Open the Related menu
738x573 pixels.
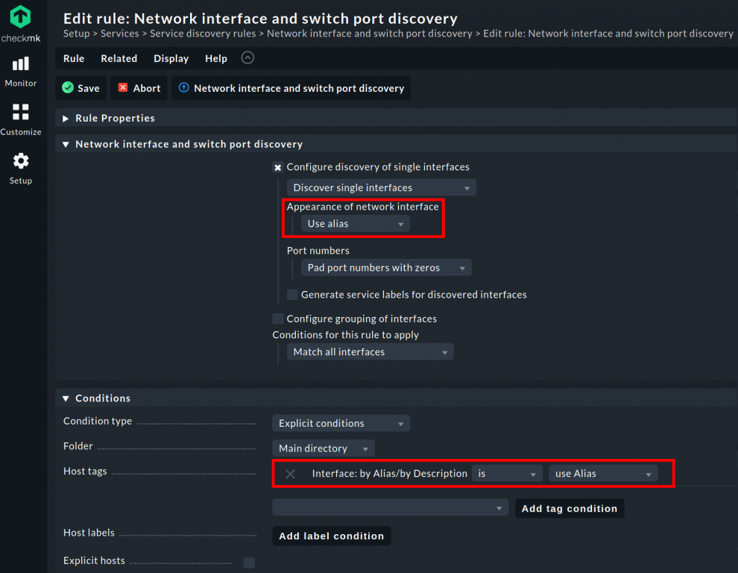point(119,58)
